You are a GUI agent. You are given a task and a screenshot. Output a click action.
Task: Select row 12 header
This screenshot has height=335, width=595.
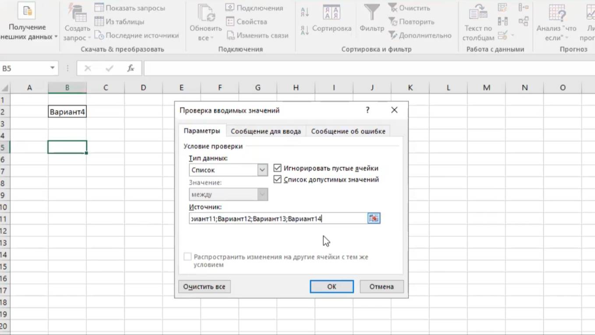4,231
